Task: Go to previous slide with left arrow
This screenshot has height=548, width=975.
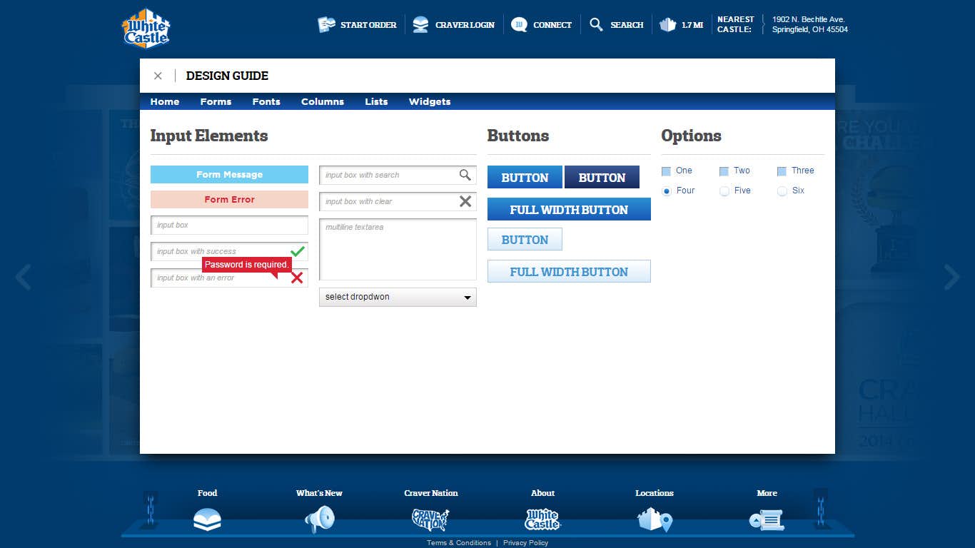Action: 24,277
